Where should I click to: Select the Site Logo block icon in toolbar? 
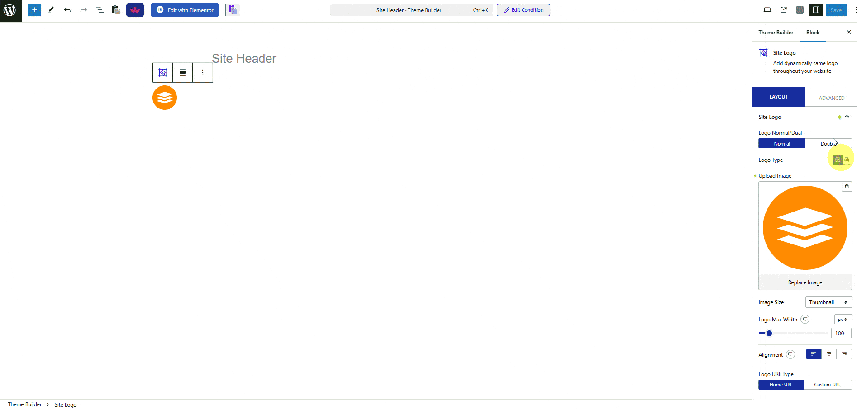(162, 72)
